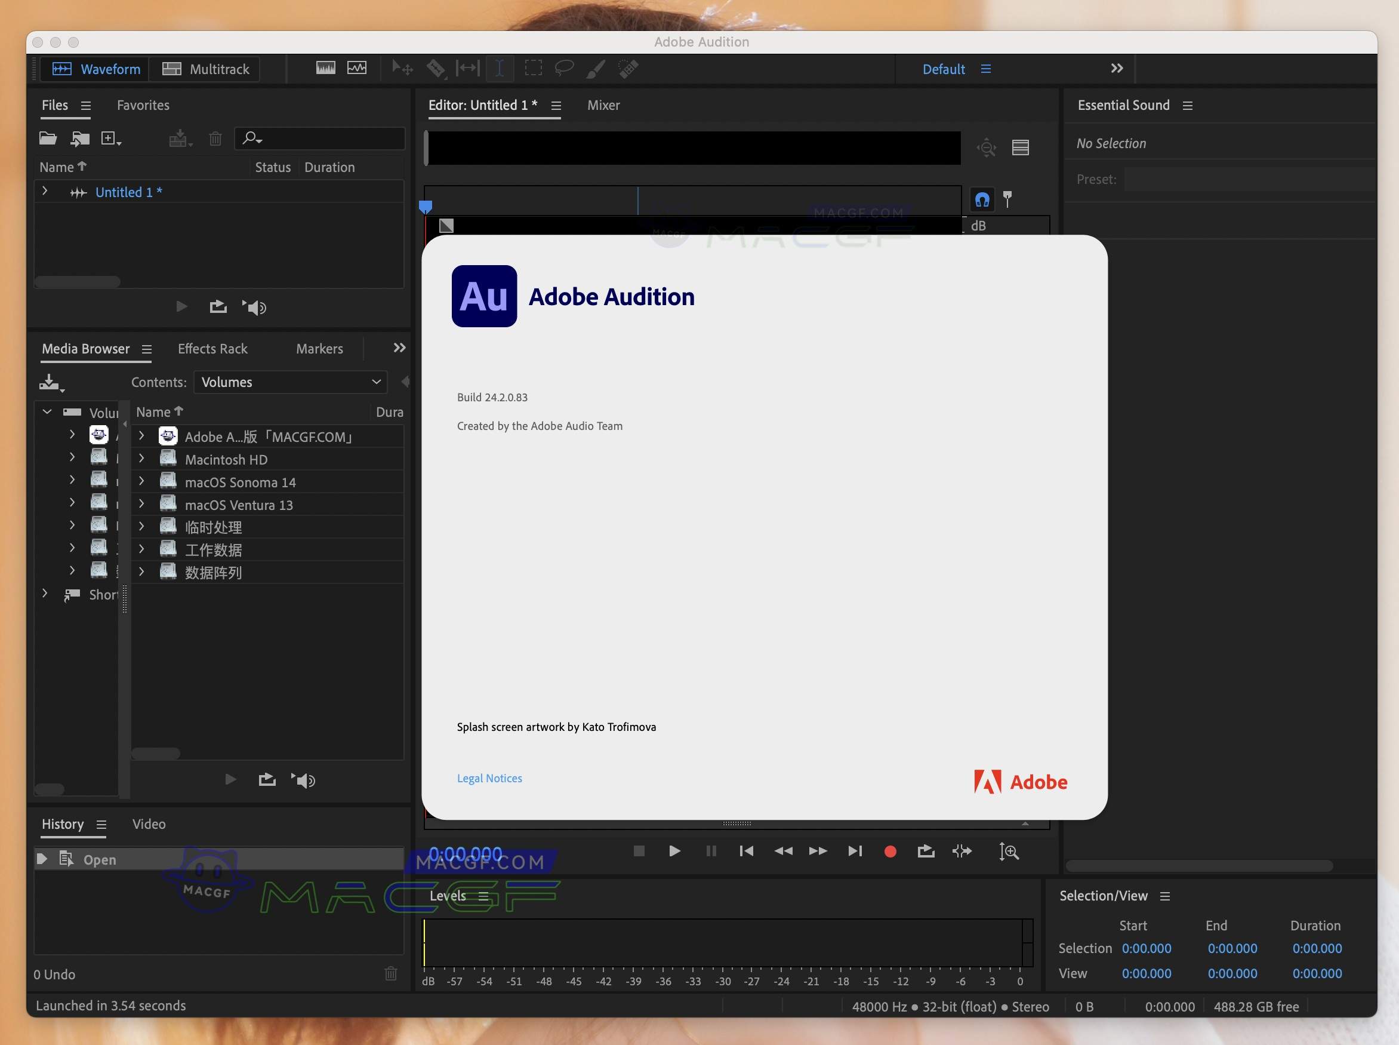This screenshot has height=1045, width=1399.
Task: Click the Zoom In time icon
Action: click(1009, 852)
